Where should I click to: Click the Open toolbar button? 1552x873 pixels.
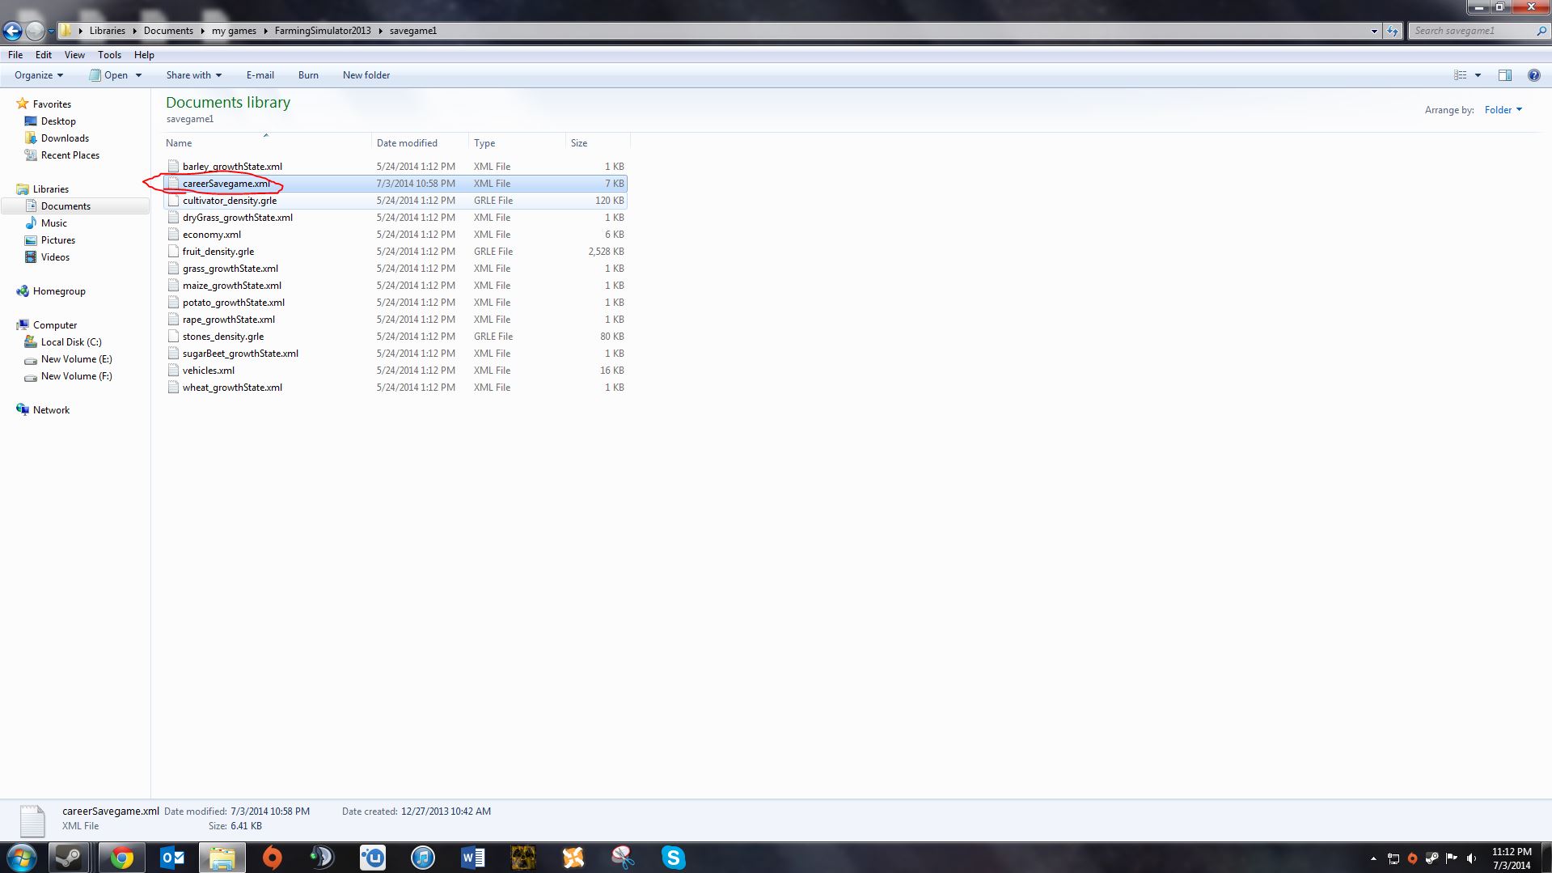[x=108, y=75]
